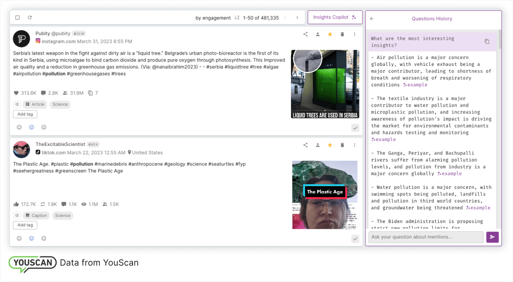Go back from Questions History with the arrow

click(x=372, y=18)
